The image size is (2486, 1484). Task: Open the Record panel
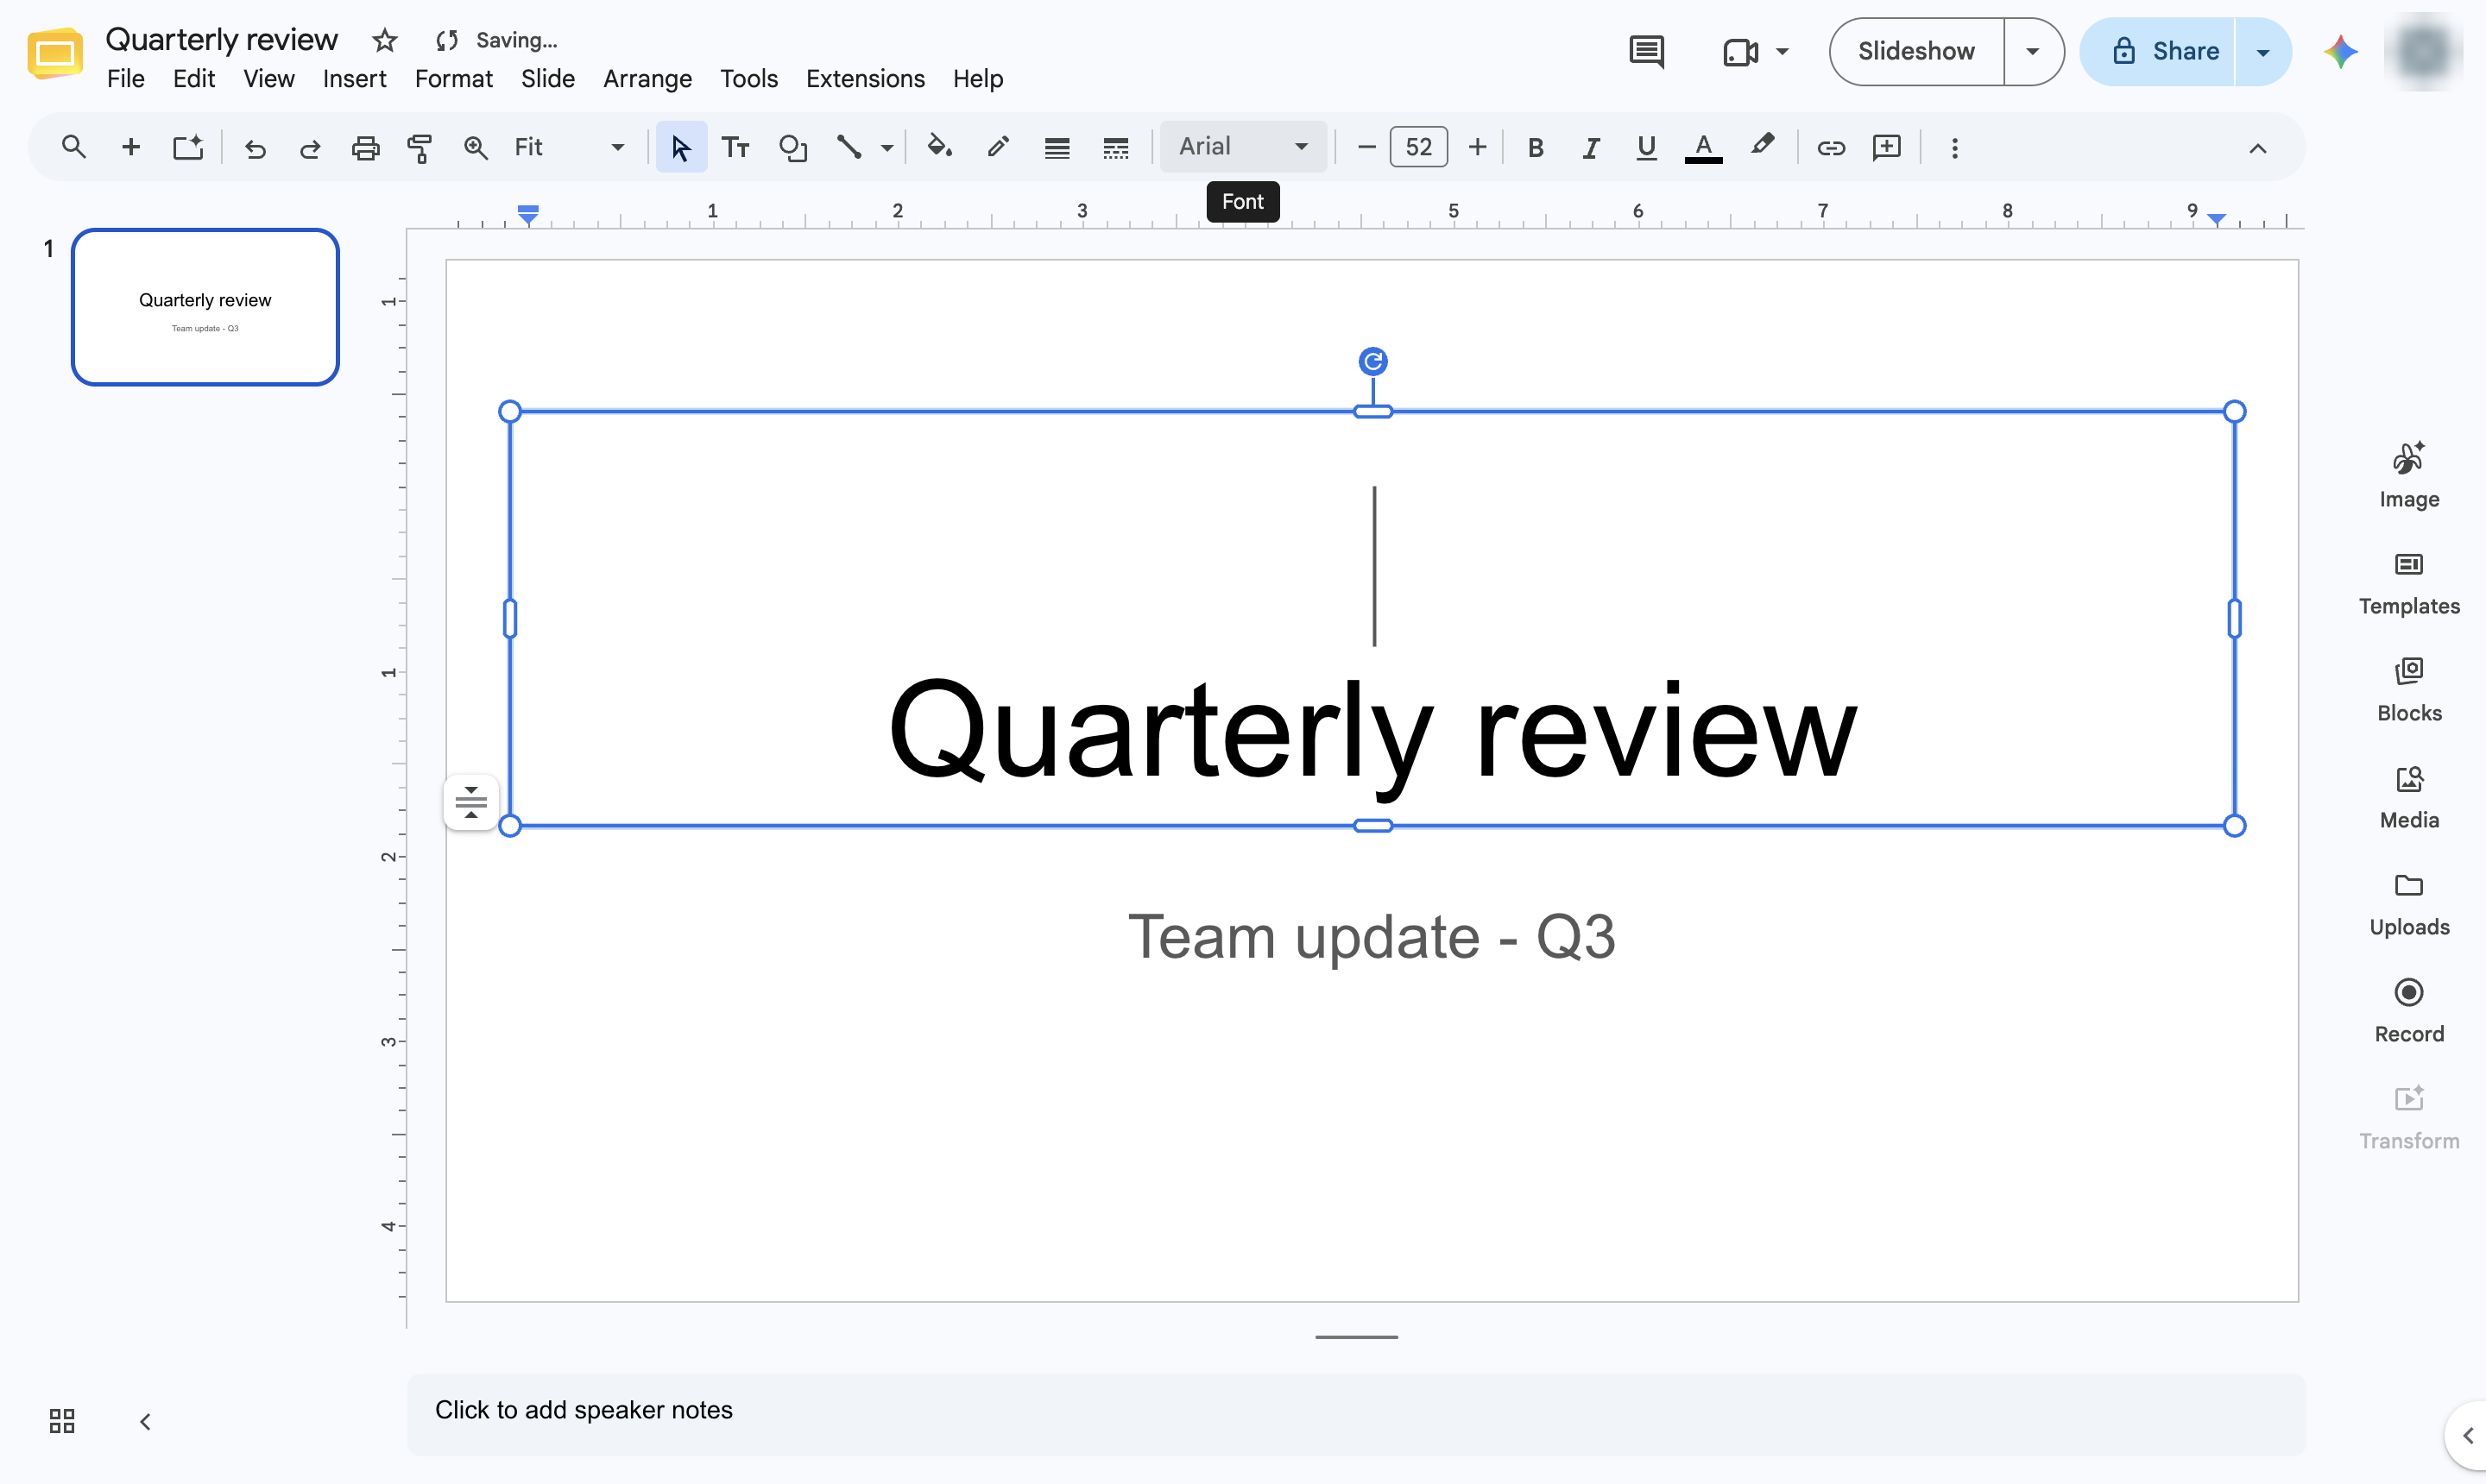coord(2409,1011)
